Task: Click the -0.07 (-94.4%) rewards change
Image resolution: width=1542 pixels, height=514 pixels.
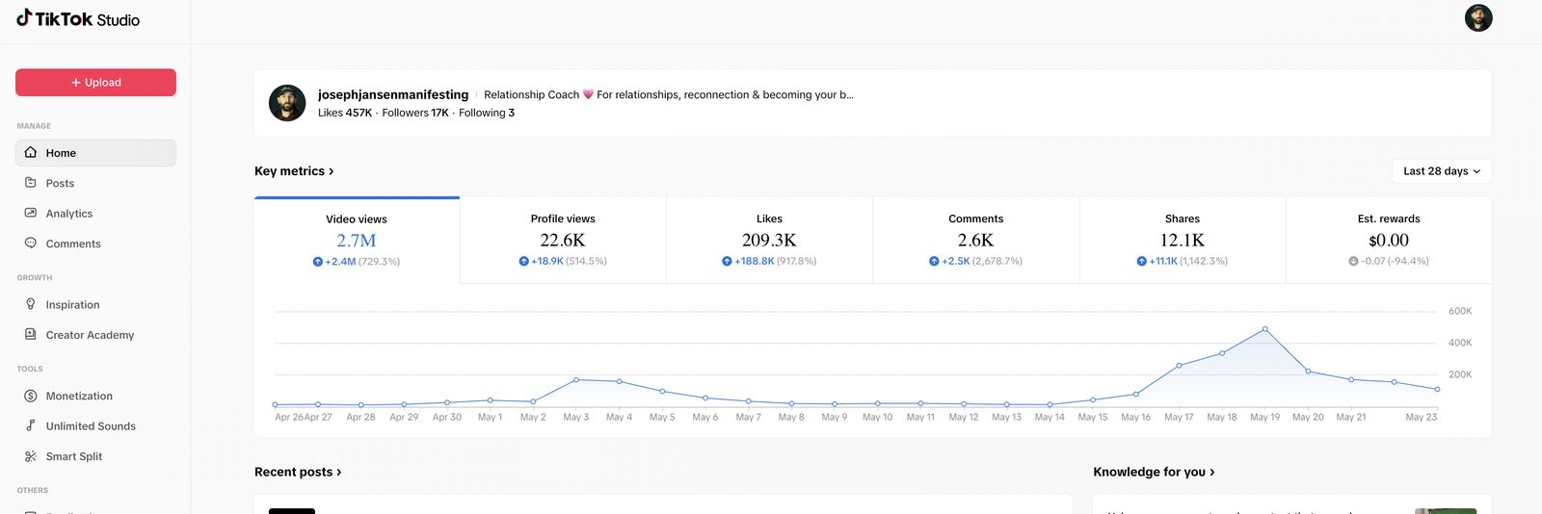Action: click(1395, 262)
